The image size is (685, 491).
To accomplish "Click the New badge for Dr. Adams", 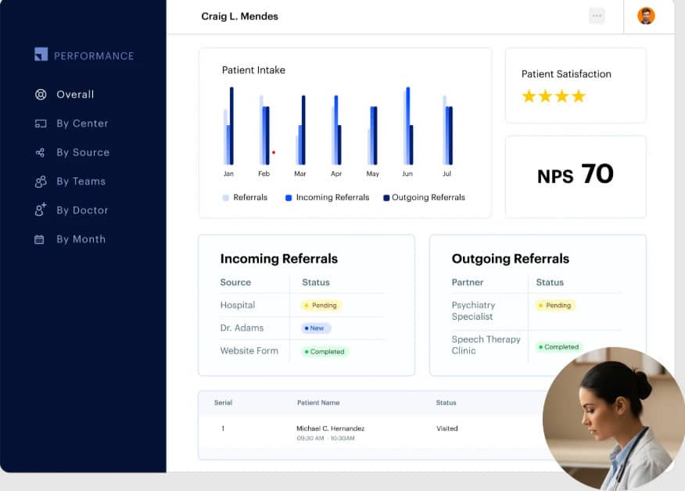I will point(316,328).
